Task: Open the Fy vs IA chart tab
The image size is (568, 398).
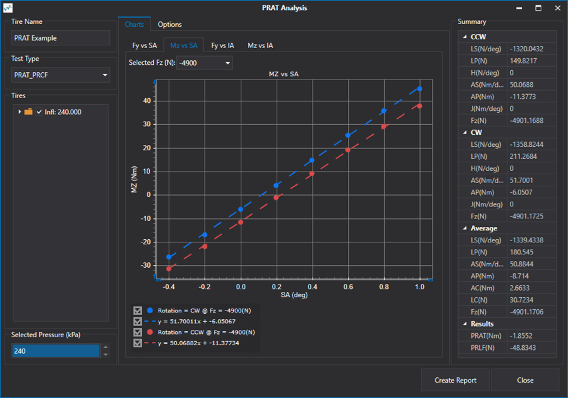Action: point(222,45)
